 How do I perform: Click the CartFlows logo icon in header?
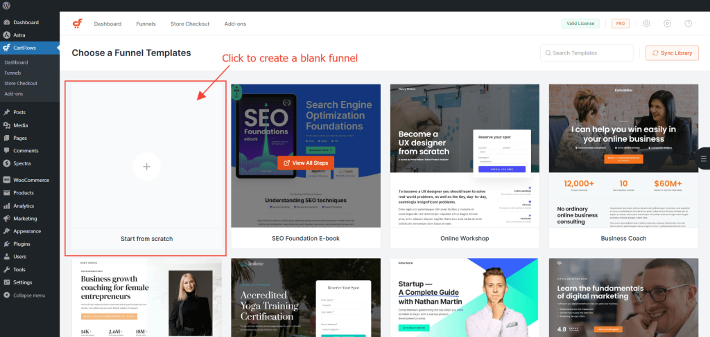(78, 24)
